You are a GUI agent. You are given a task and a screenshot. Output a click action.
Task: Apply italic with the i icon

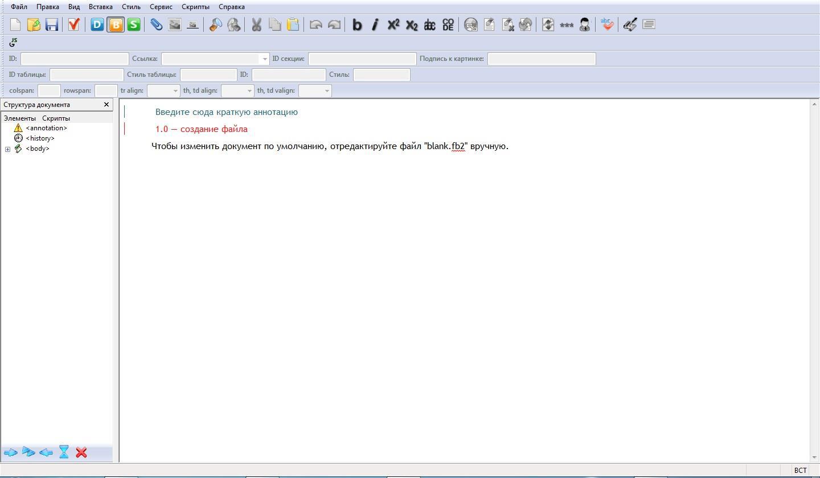pyautogui.click(x=375, y=24)
